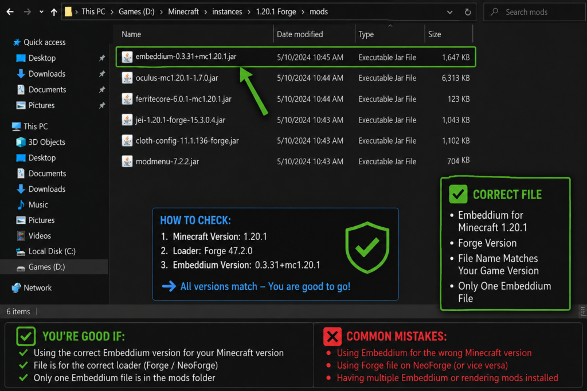
Task: Focus the Search mods field
Action: 535,12
